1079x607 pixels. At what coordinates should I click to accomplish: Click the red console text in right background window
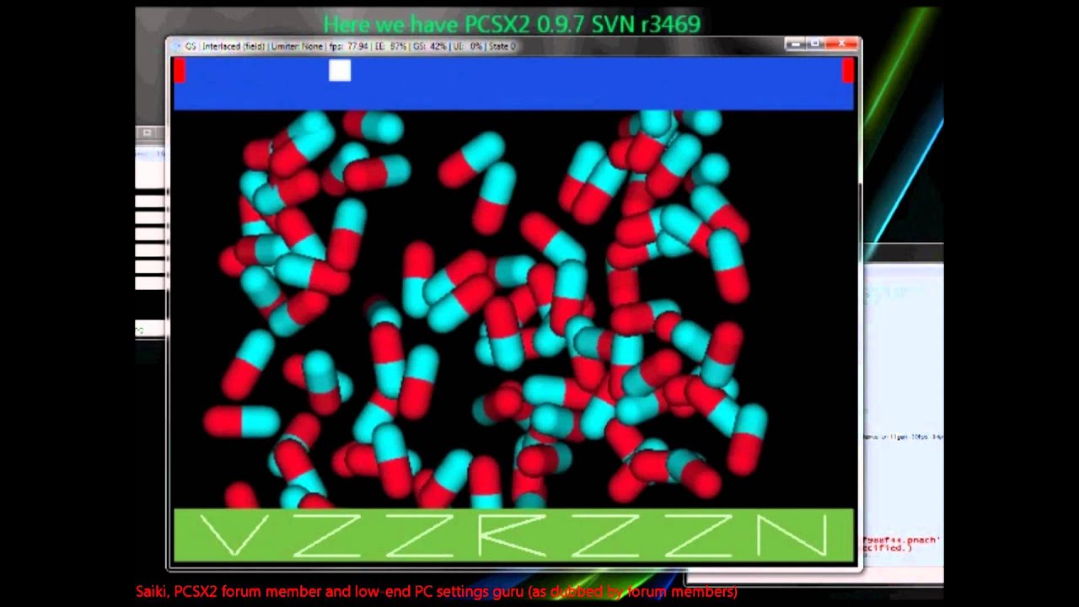coord(901,544)
